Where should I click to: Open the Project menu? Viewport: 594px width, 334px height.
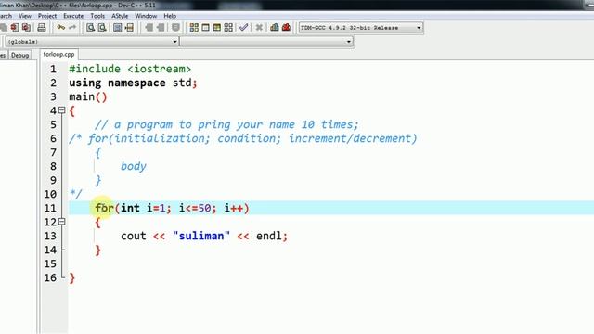[47, 16]
